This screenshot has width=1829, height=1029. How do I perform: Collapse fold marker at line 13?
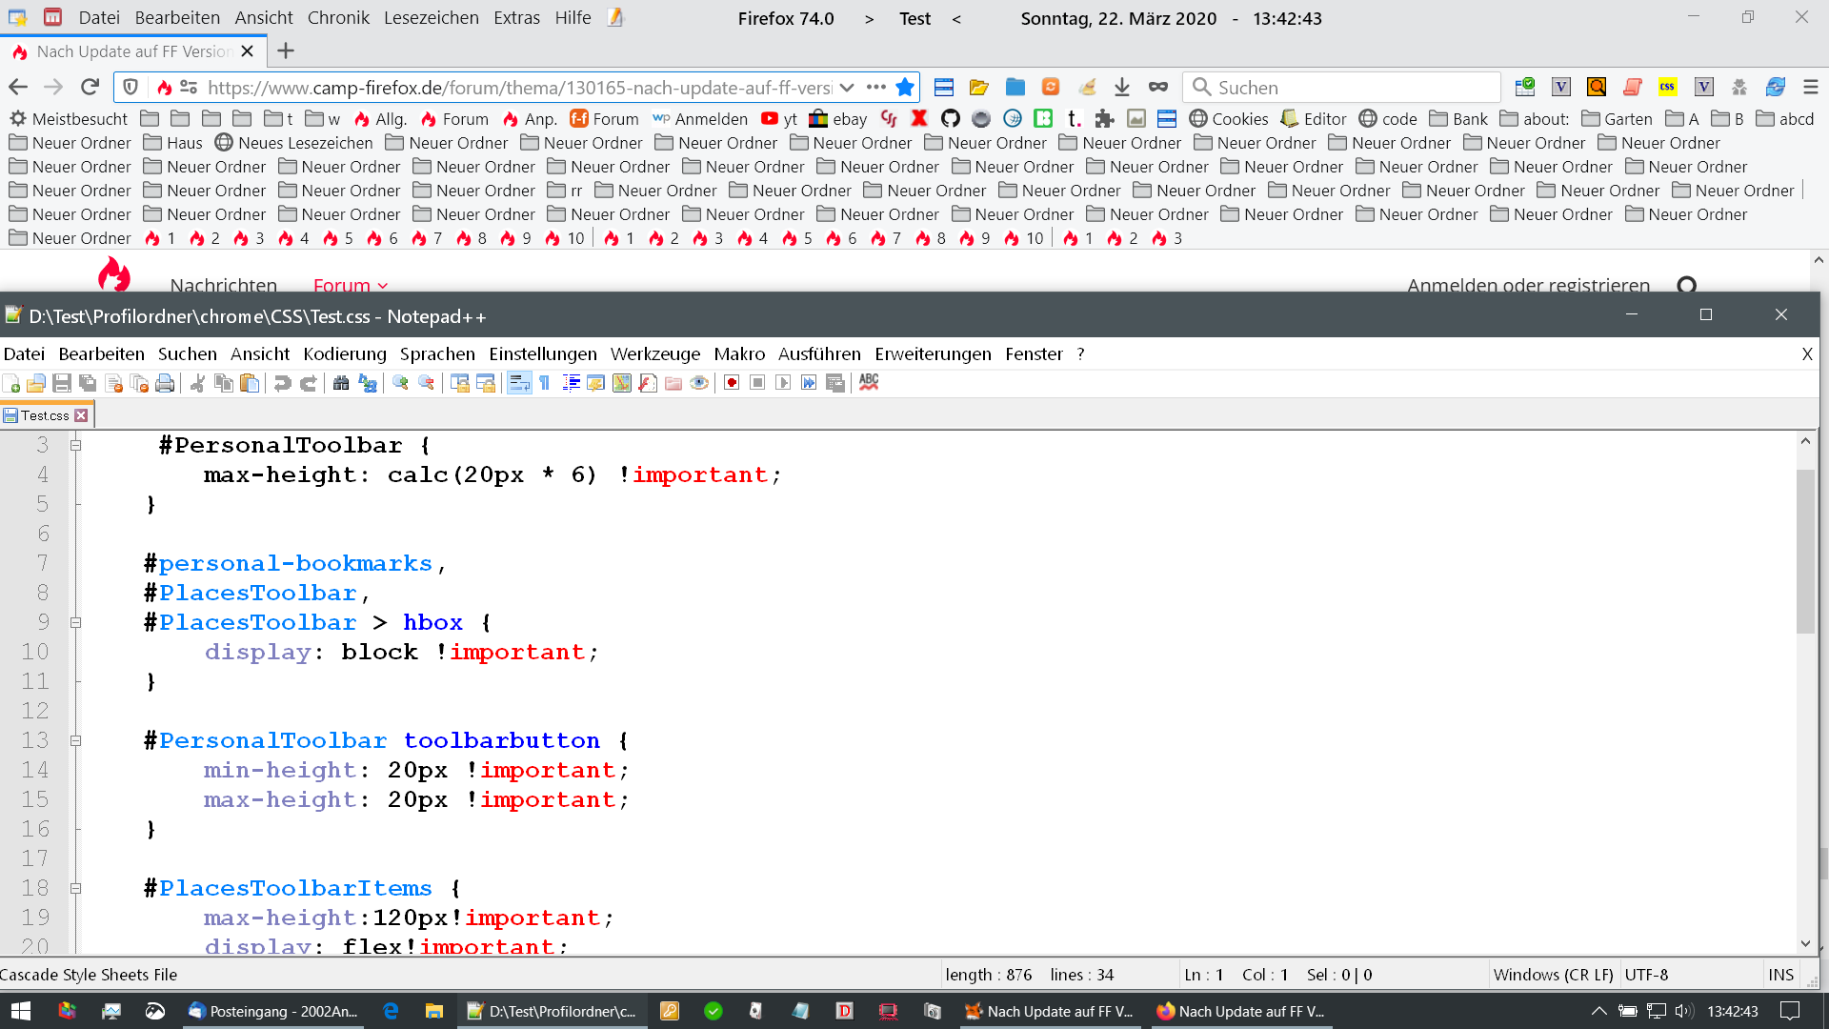(76, 740)
